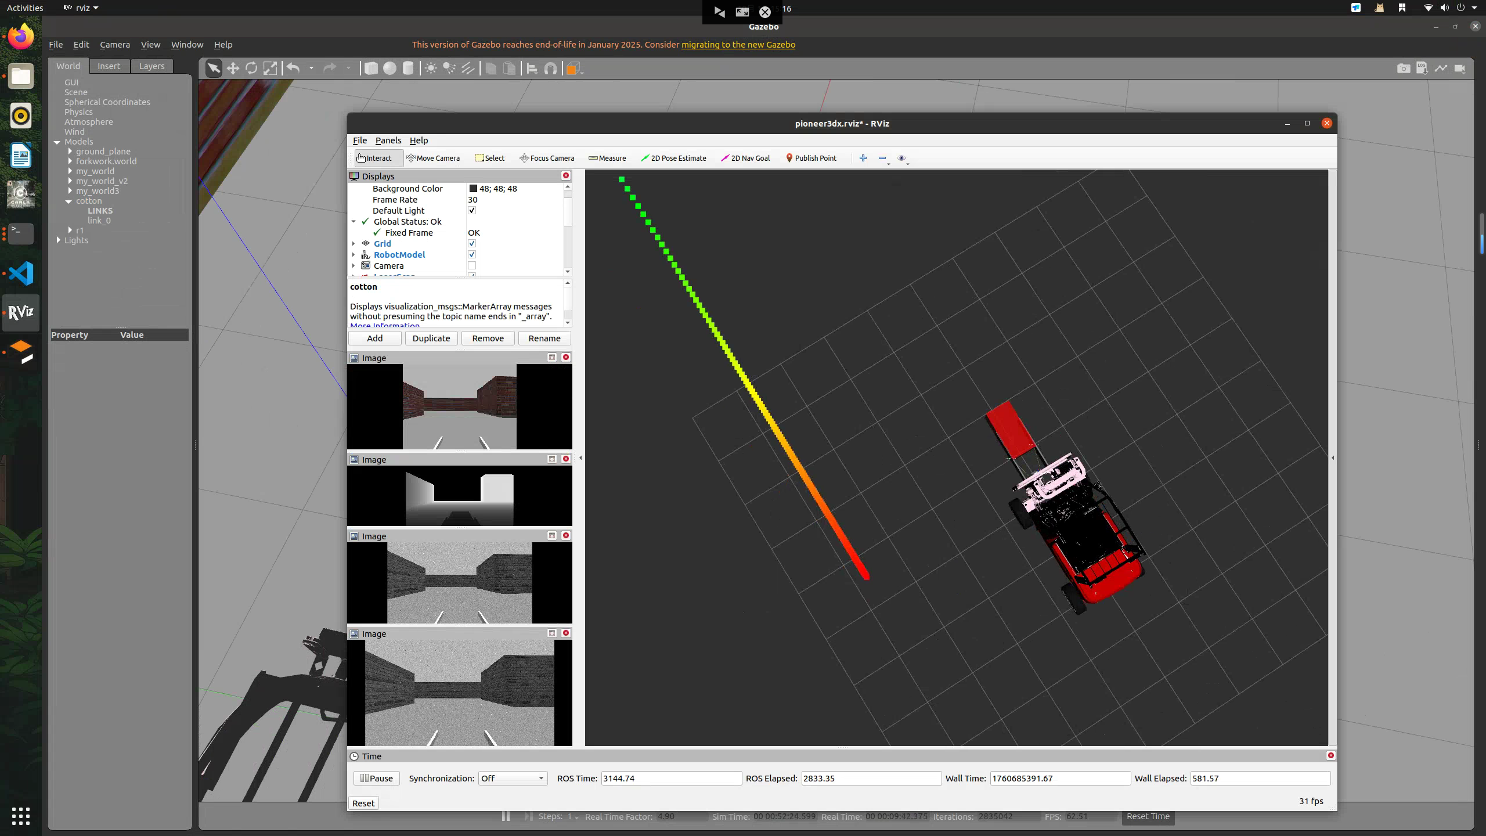Screen dimensions: 1486x836
Task: Click the Gazebo rotate mode icon
Action: click(251, 69)
